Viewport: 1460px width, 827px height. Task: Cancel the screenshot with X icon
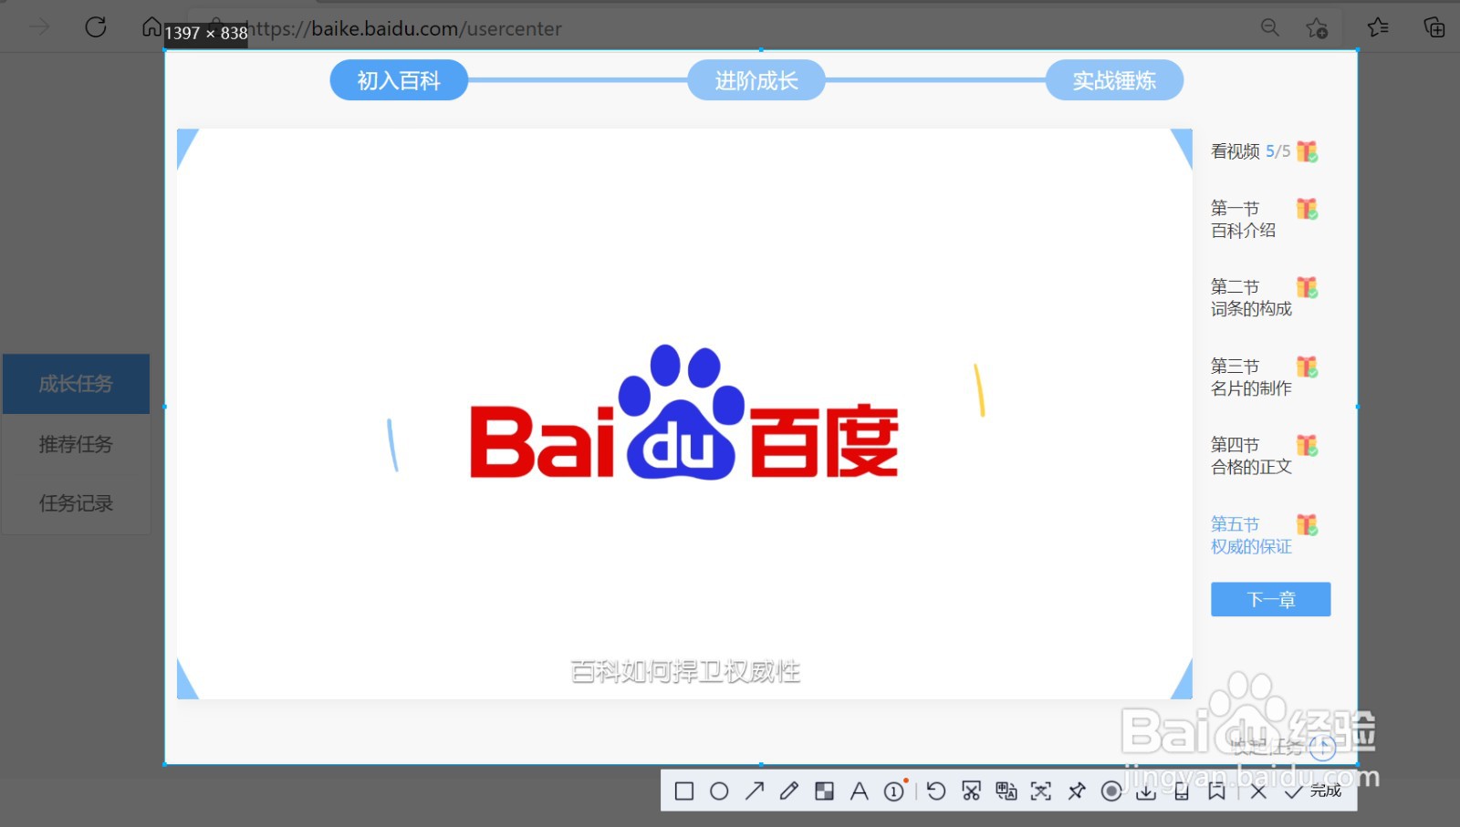pos(1258,791)
